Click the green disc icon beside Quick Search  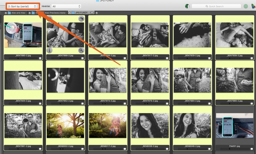pyautogui.click(x=246, y=6)
